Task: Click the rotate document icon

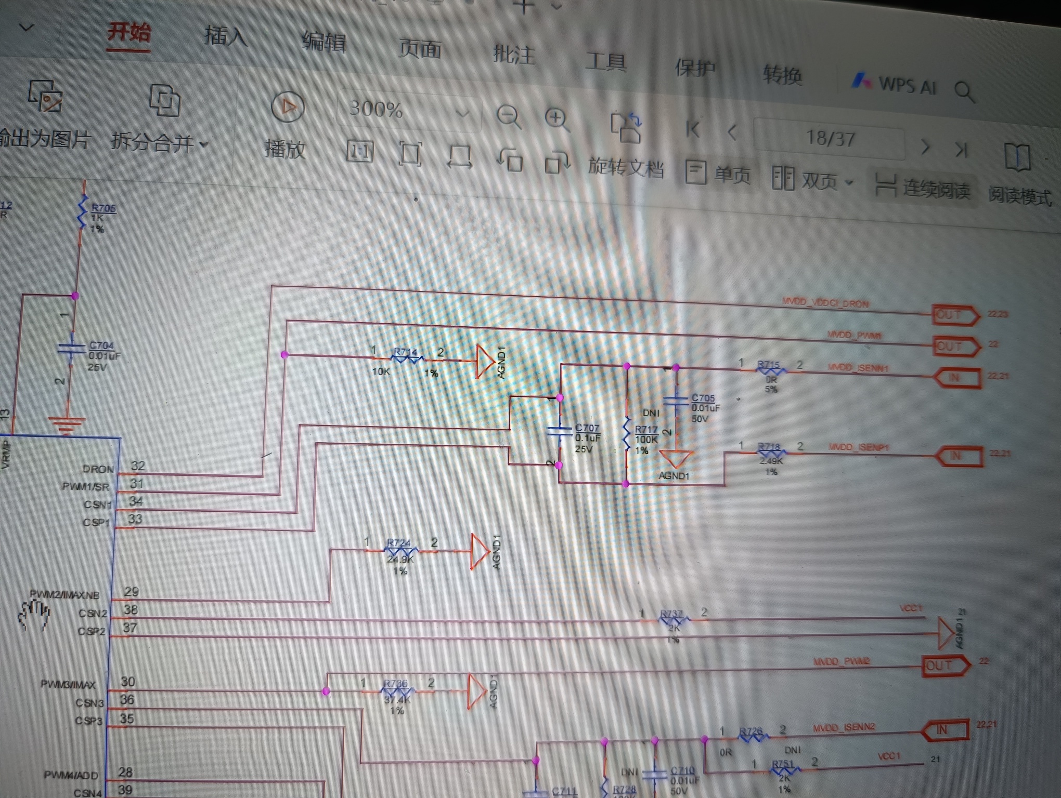Action: coord(626,128)
